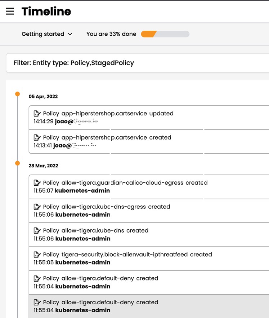Click the 05 Apr, 2022 date heading

(43, 96)
